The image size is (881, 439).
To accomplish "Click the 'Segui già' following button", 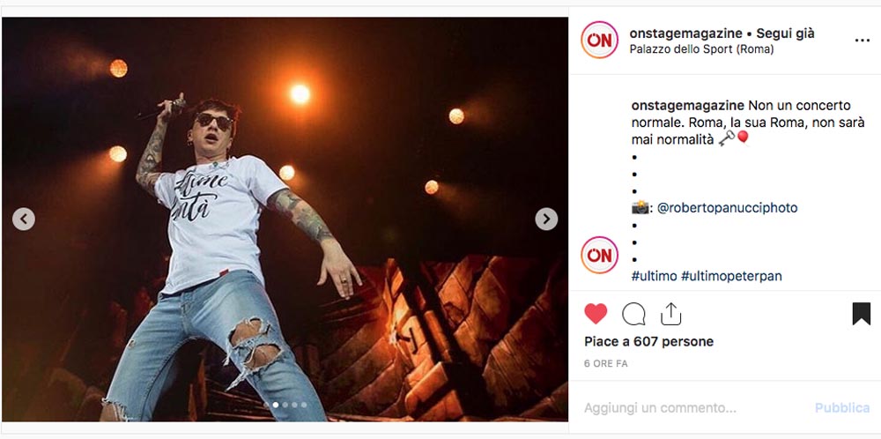I will tap(785, 33).
